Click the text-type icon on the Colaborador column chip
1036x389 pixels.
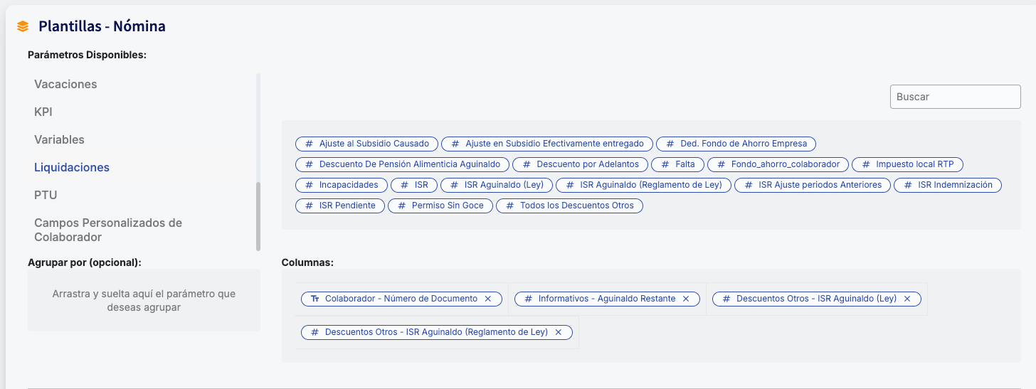point(315,299)
